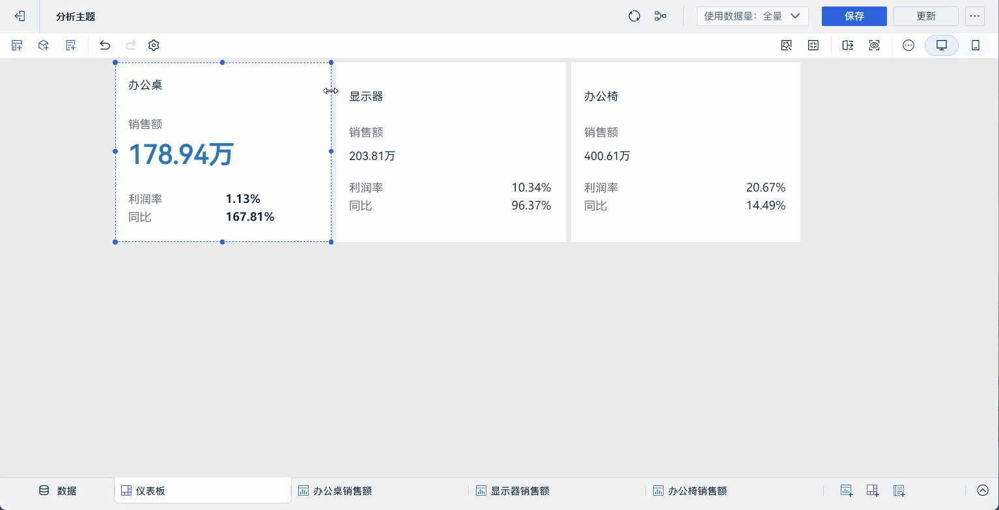Image resolution: width=999 pixels, height=510 pixels.
Task: Select the 仪表板 tab
Action: 203,490
